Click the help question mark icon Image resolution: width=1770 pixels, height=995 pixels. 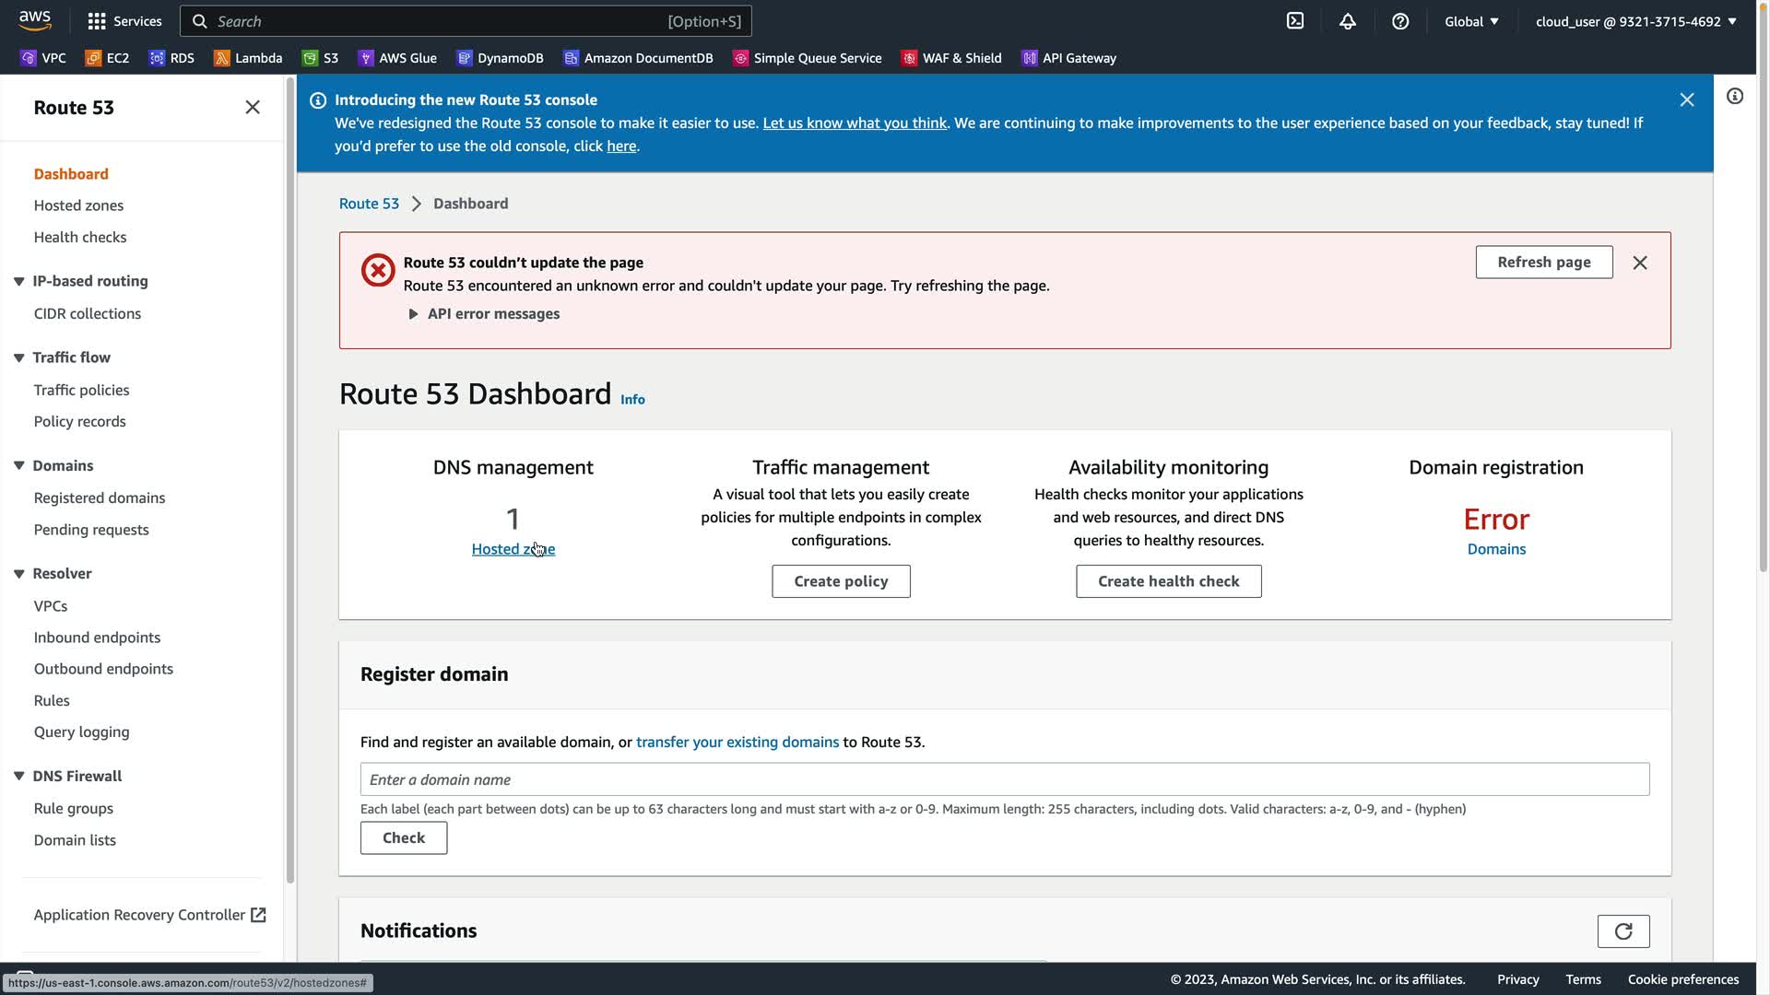pos(1400,21)
